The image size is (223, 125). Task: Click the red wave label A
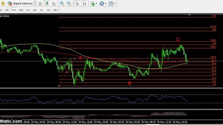[x=80, y=58]
